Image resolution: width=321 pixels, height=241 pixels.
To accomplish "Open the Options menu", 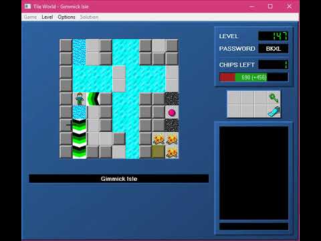I will pyautogui.click(x=66, y=17).
